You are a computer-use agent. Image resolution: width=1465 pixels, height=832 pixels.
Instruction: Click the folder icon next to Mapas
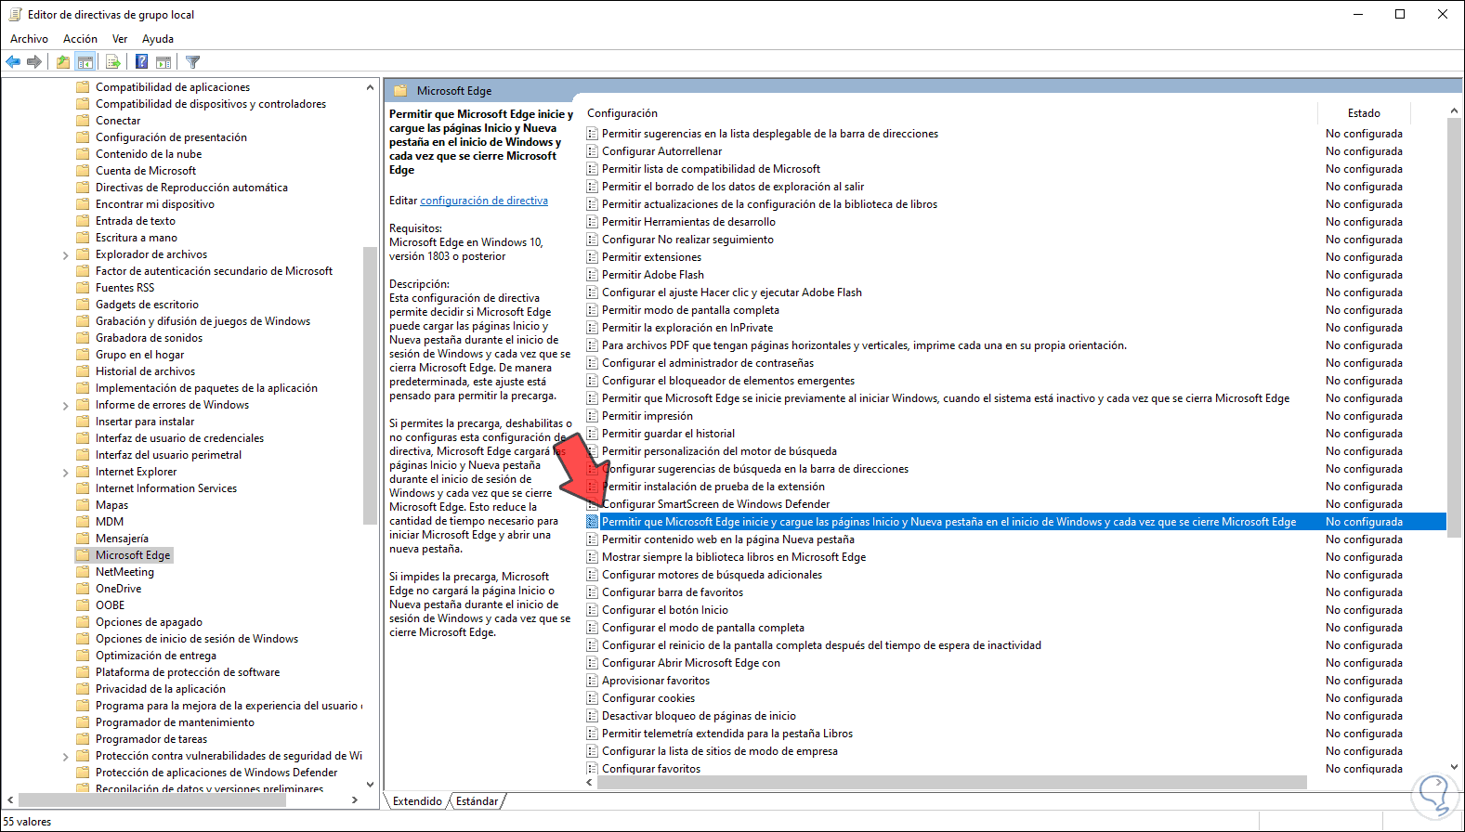83,505
